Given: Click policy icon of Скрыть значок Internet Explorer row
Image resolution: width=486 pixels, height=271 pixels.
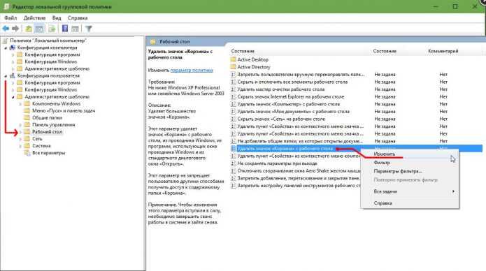Looking at the screenshot, I should (234, 96).
